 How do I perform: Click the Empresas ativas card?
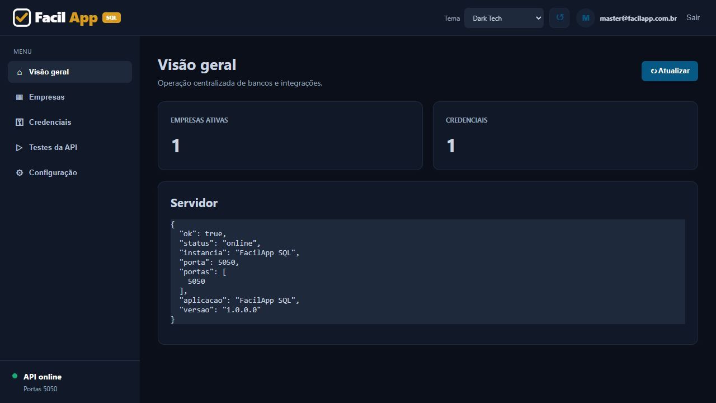(x=290, y=135)
